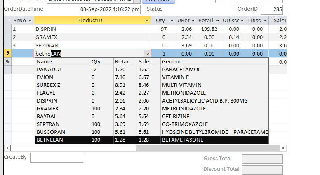Image resolution: width=320 pixels, height=175 pixels.
Task: Click the Gross Total field
Action: (262, 159)
